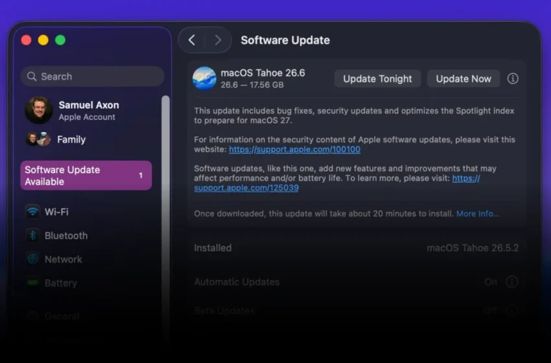
Task: Click the Search field
Action: 93,76
